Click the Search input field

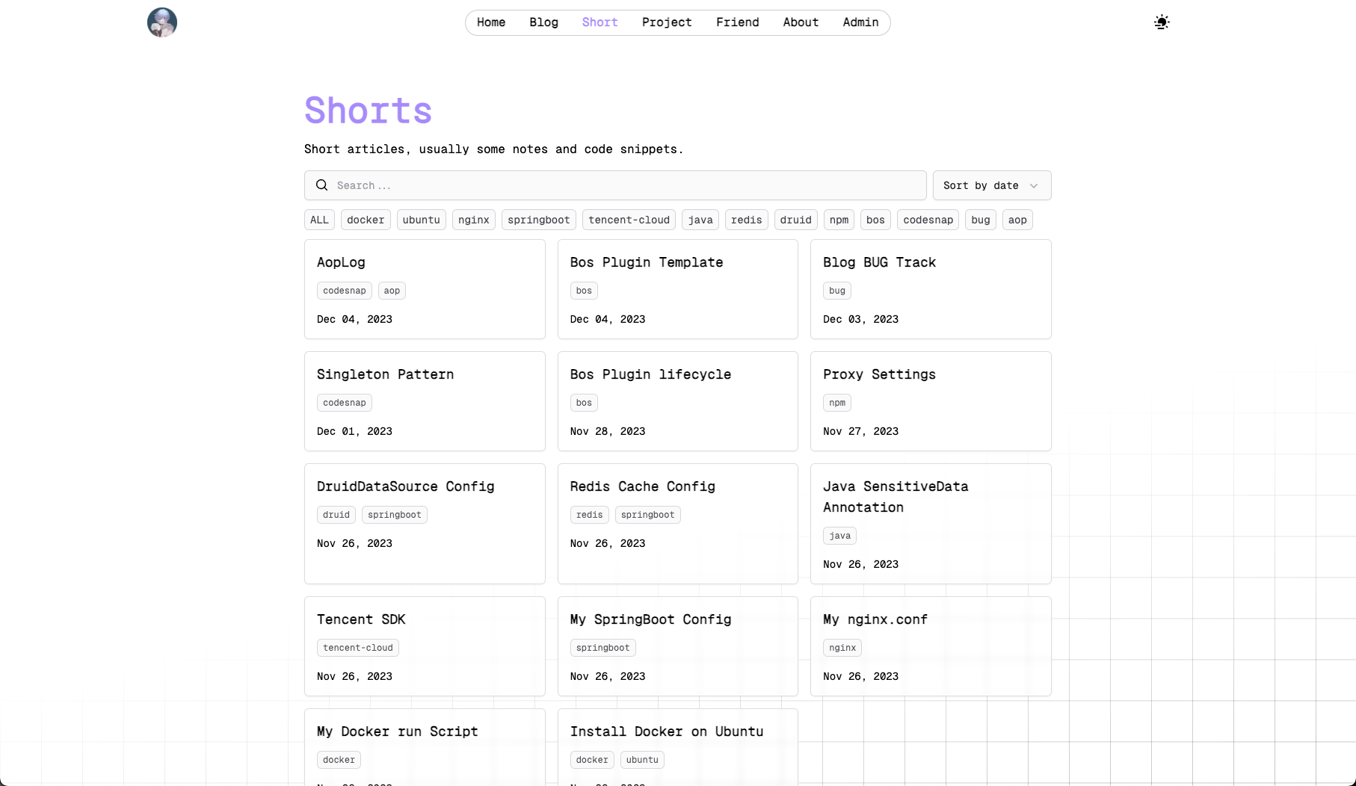click(615, 185)
